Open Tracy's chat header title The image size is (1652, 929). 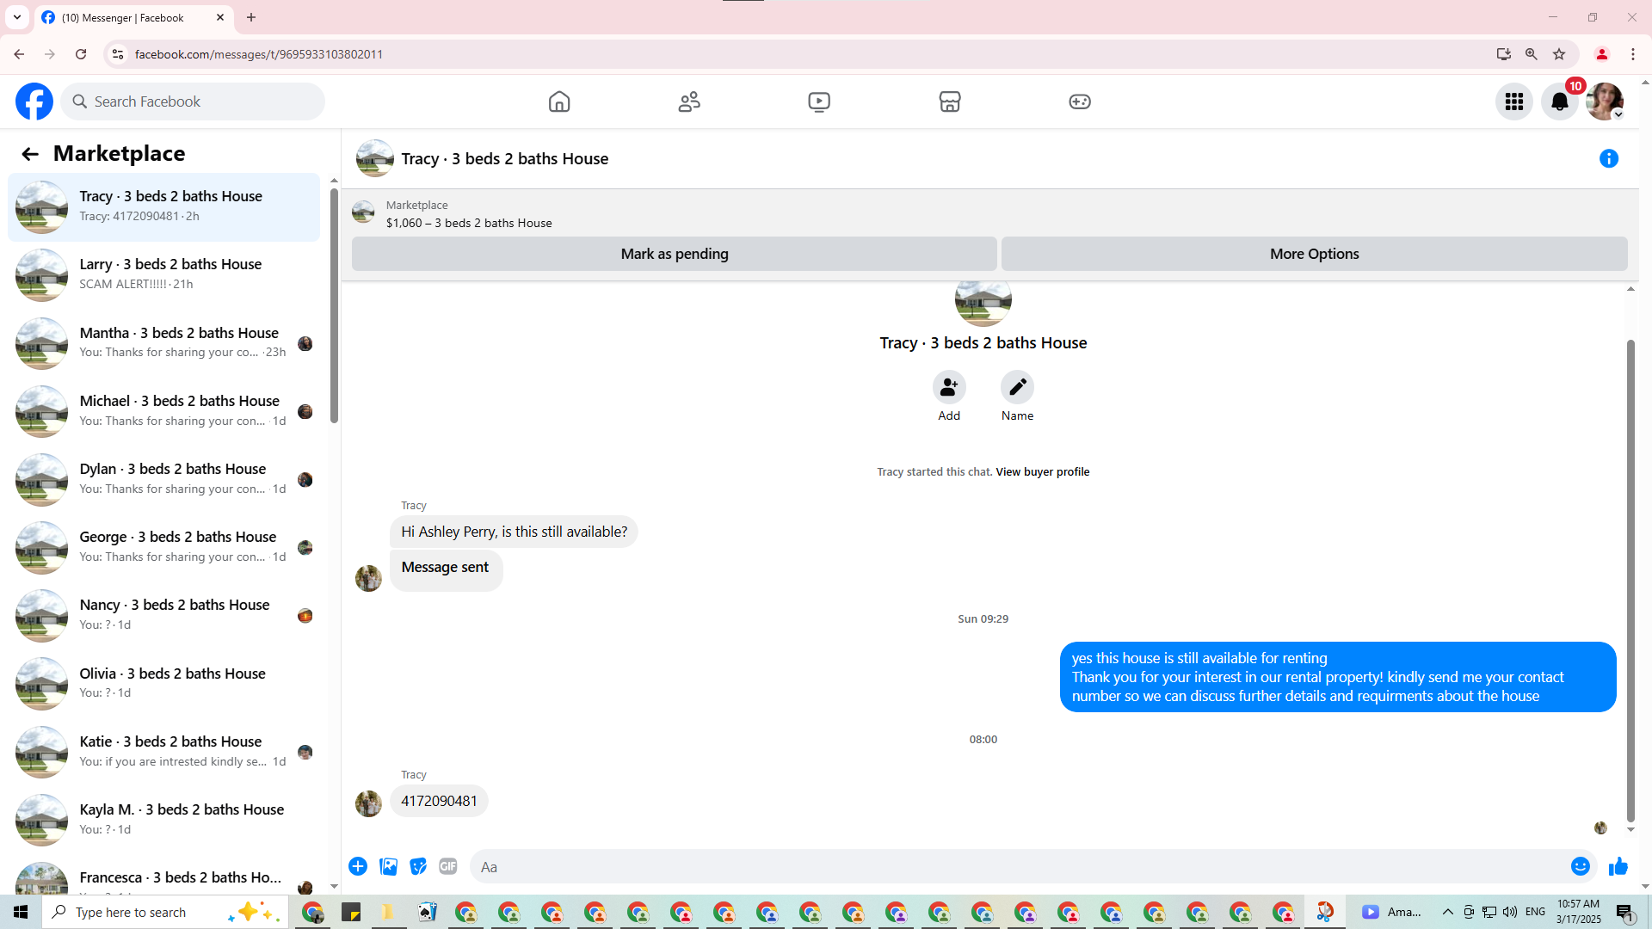click(x=505, y=158)
